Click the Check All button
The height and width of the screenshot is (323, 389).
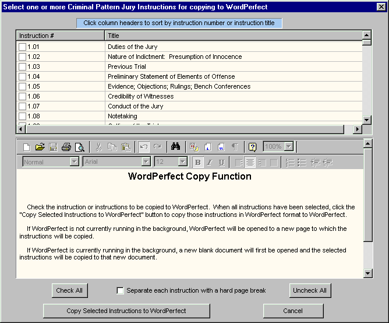[x=69, y=290]
